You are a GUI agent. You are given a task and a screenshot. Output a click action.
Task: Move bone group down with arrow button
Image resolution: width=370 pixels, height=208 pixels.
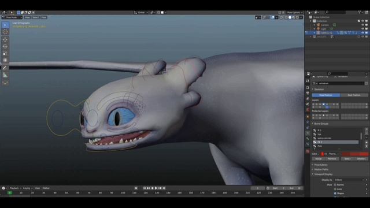point(367,146)
